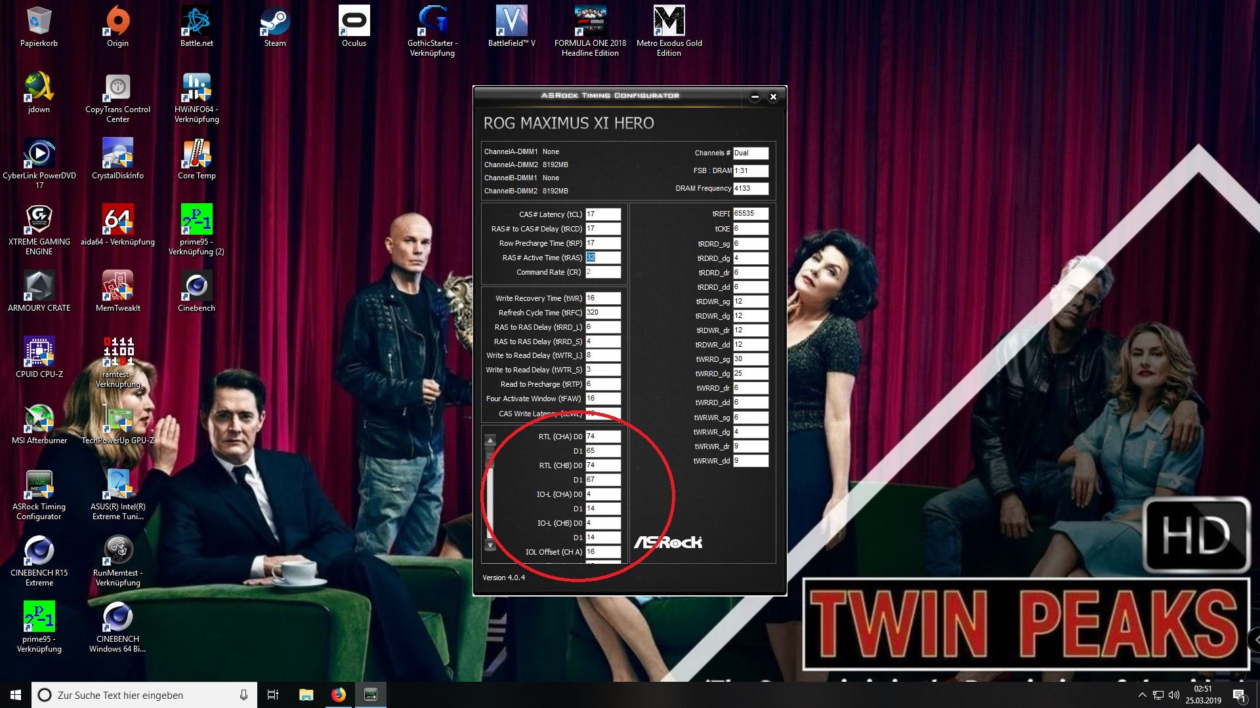Click the RTL (CHA) D0 field
Image resolution: width=1260 pixels, height=708 pixels.
tap(602, 437)
